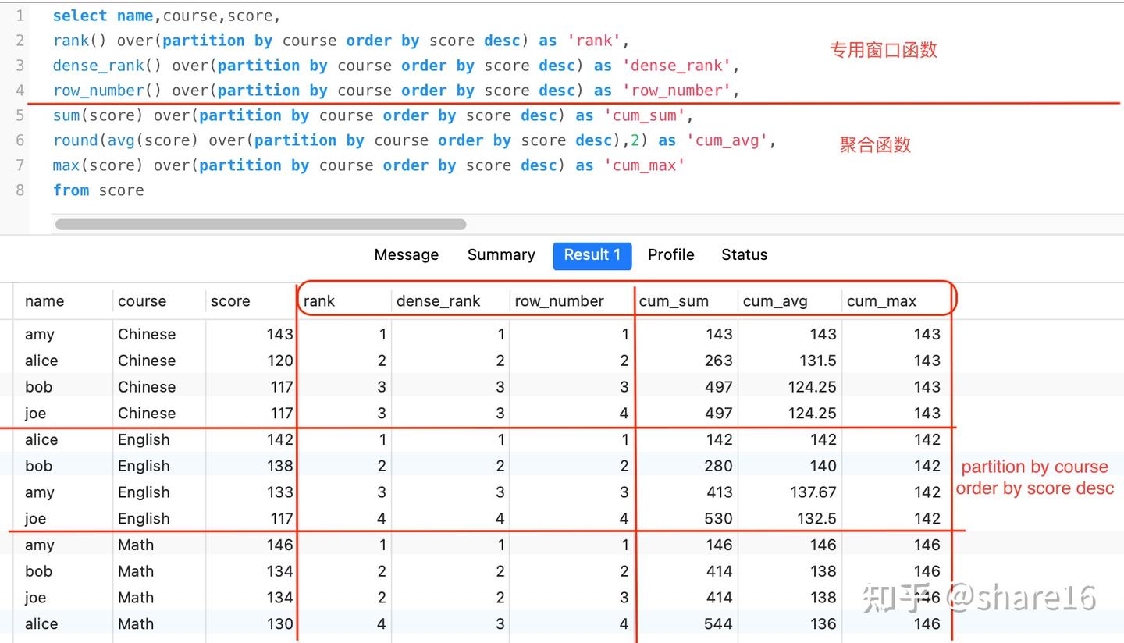This screenshot has width=1124, height=643.
Task: Select cum_sum cell '413'
Action: (718, 492)
